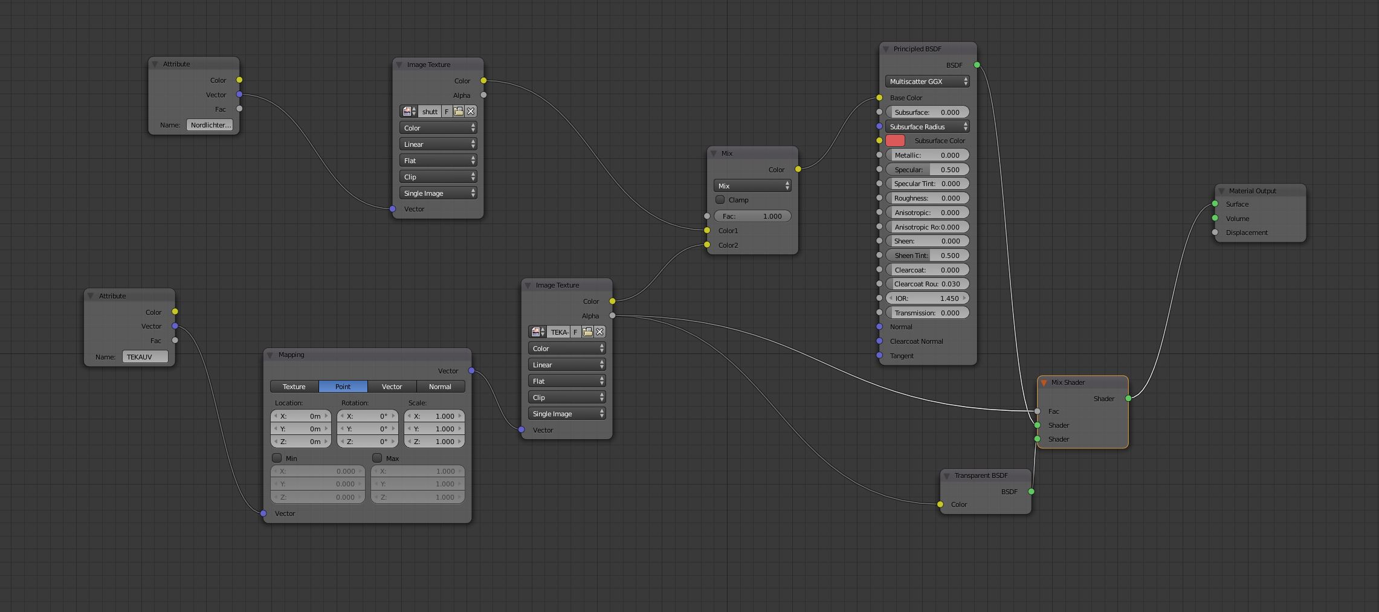Toggle fake user F for TEKA- image
The image size is (1379, 612).
point(575,332)
